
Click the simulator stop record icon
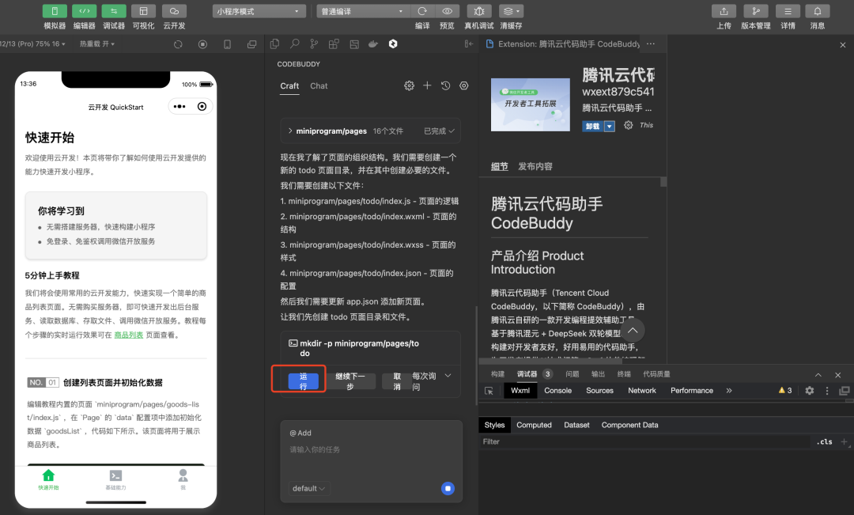202,44
